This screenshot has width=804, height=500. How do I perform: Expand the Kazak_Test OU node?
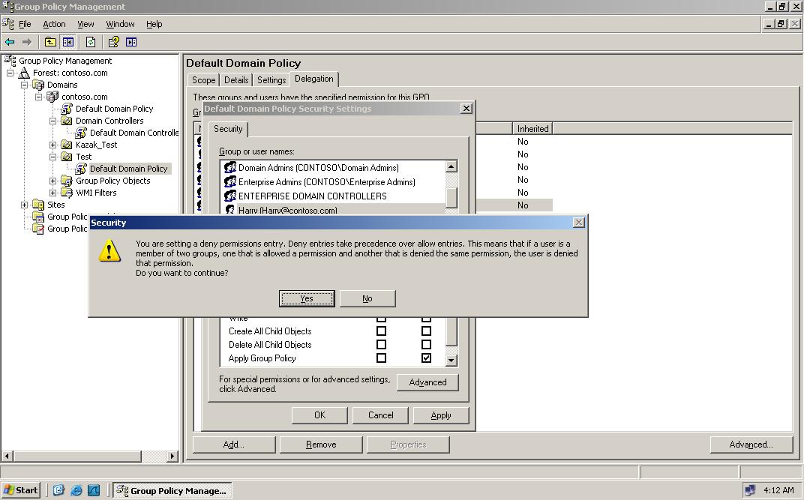[x=52, y=145]
